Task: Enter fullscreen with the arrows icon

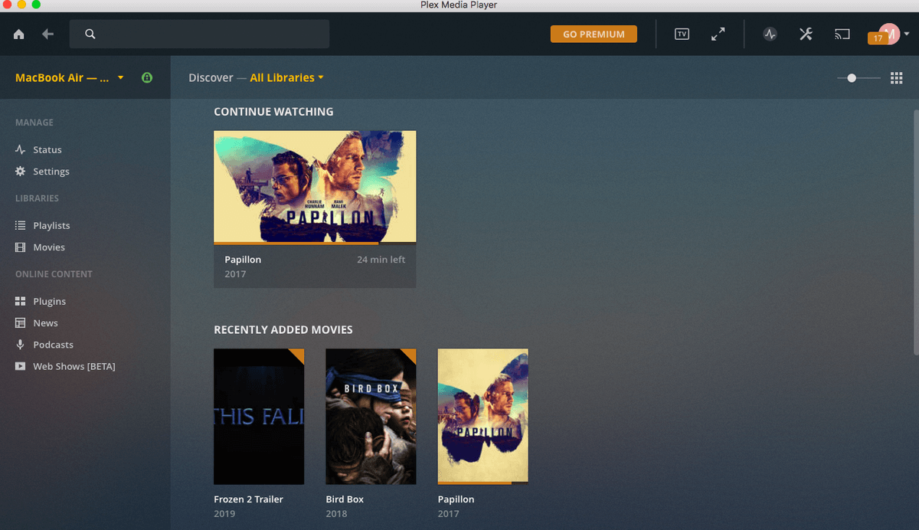Action: coord(718,34)
